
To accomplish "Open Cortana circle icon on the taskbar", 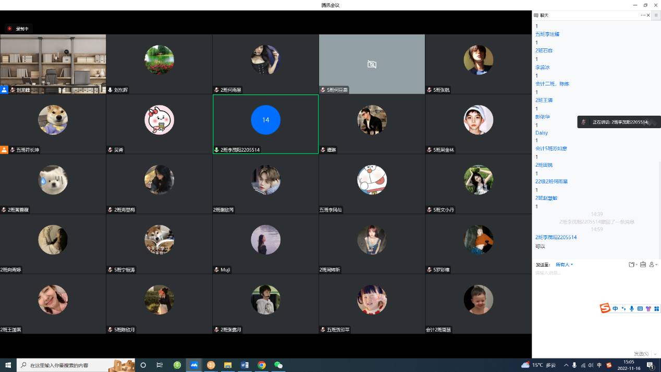I will point(143,365).
